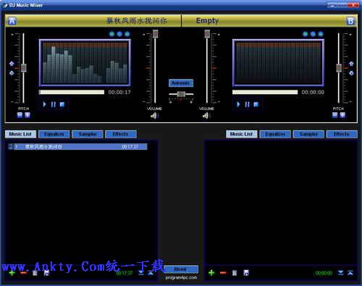
Task: Clear deck A playlist with trash icon
Action: pyautogui.click(x=35, y=273)
